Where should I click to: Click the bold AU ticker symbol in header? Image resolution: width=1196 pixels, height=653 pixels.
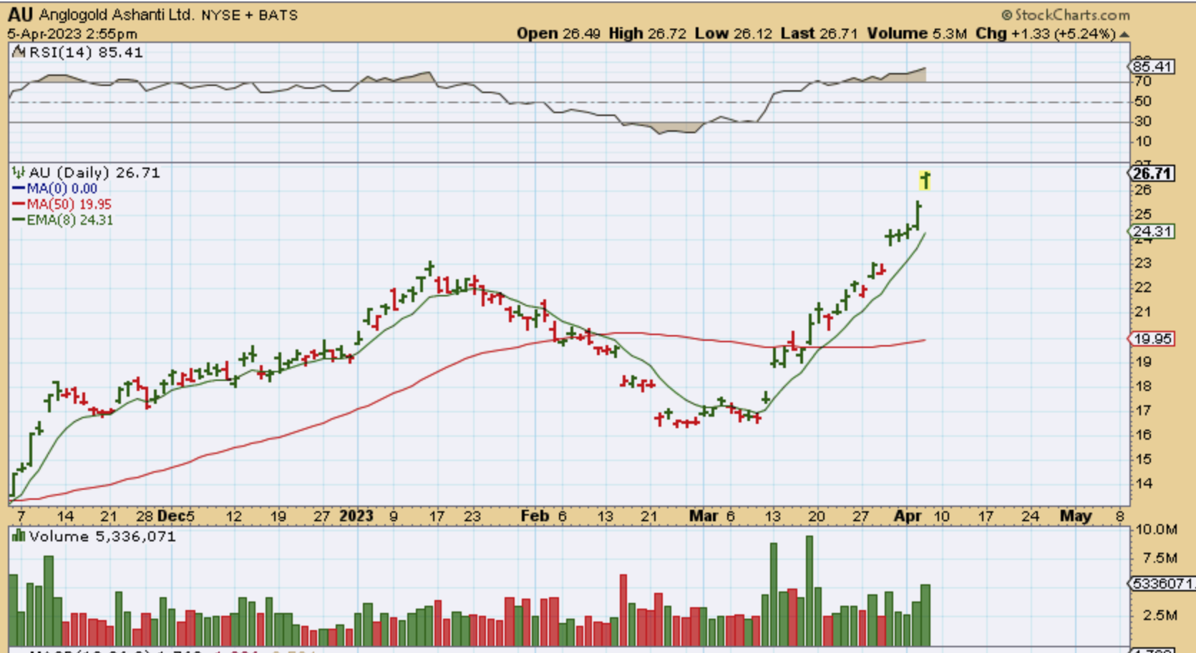pos(20,14)
